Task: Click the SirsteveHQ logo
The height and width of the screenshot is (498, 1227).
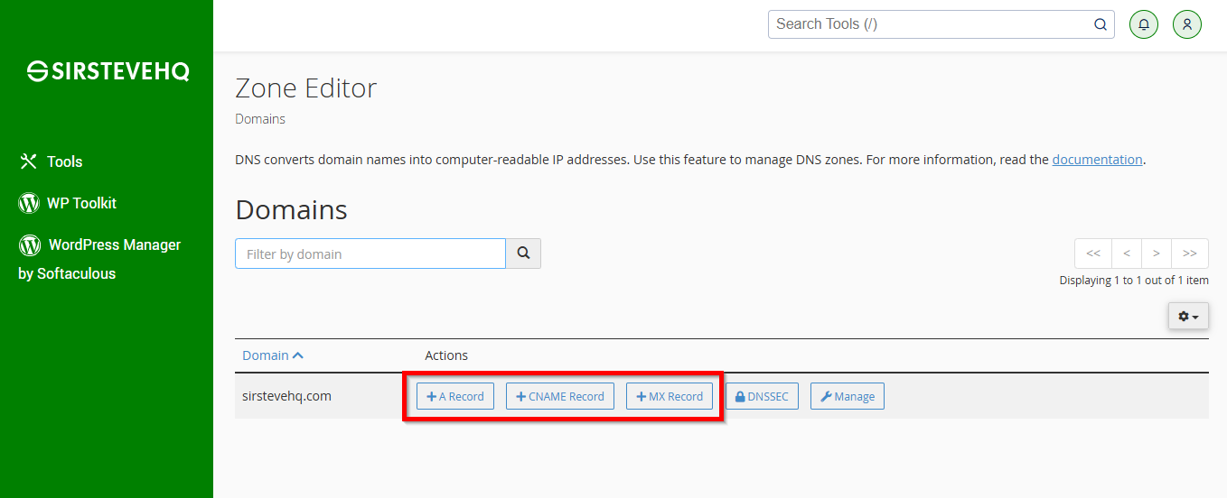Action: point(108,72)
